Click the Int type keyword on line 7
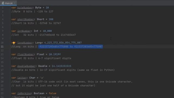 [x=36, y=31]
